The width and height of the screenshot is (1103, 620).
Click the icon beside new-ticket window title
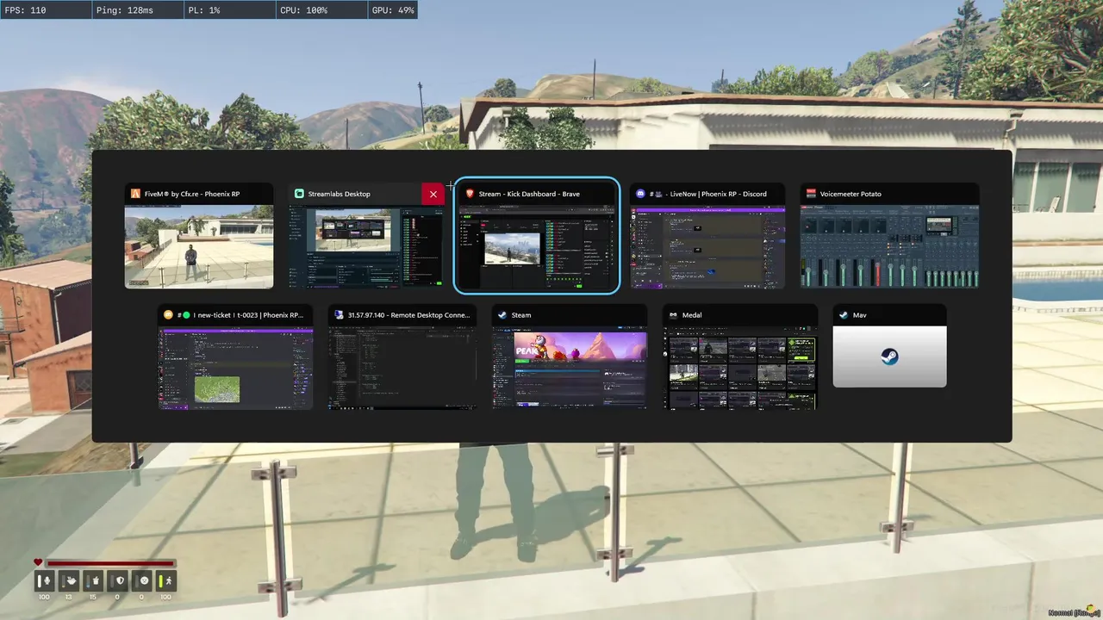click(168, 315)
